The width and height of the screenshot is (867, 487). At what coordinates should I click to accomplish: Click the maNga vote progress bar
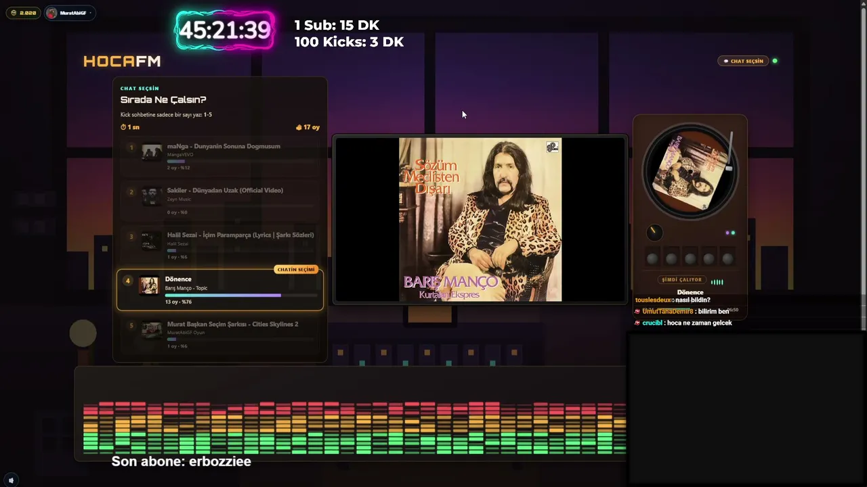click(x=240, y=162)
